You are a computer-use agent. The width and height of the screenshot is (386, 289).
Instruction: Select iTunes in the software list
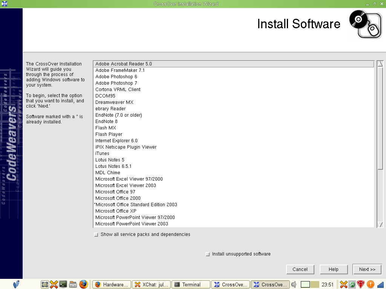(234, 154)
